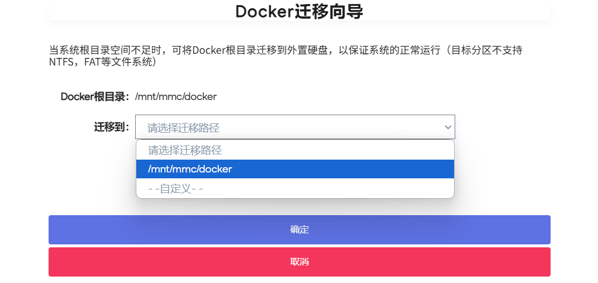The image size is (598, 283).
Task: Click the NTFS，FAT等文件系统 text line
Action: click(102, 62)
